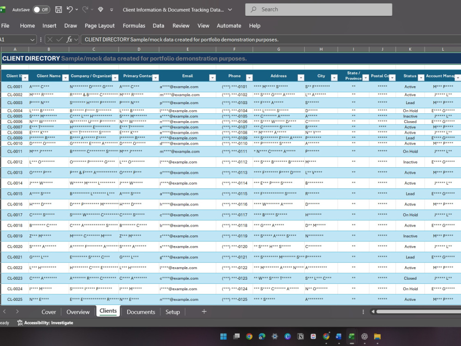The width and height of the screenshot is (461, 346).
Task: Open the View ribbon tab
Action: click(x=203, y=26)
